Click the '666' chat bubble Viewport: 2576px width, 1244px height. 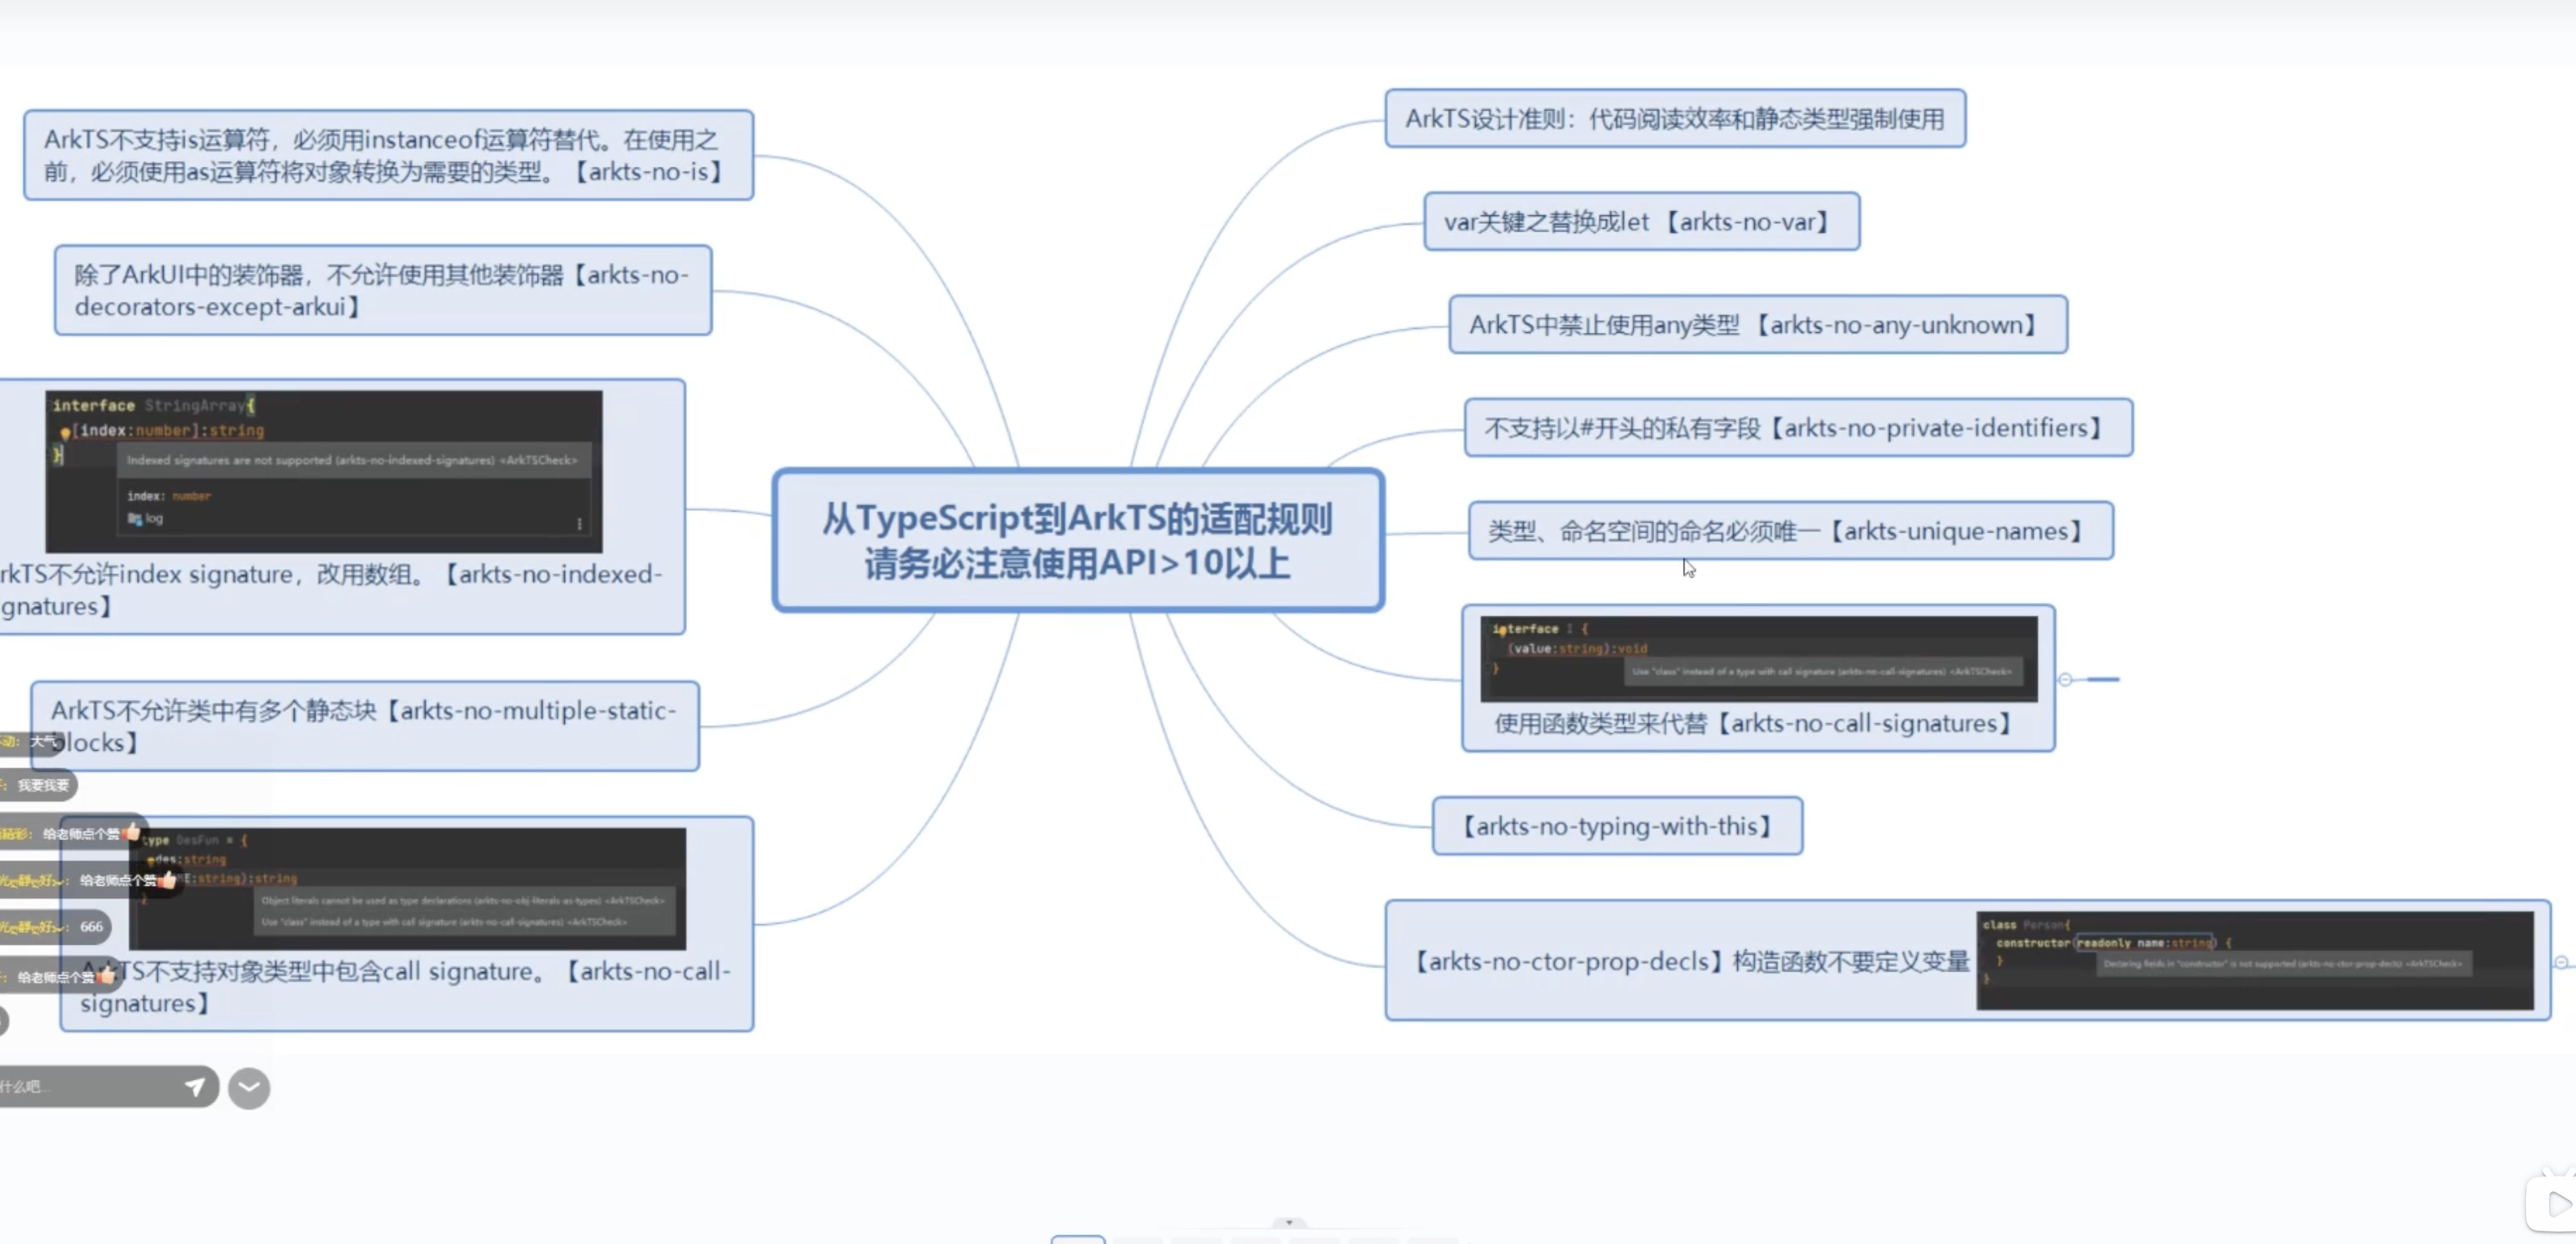point(91,926)
